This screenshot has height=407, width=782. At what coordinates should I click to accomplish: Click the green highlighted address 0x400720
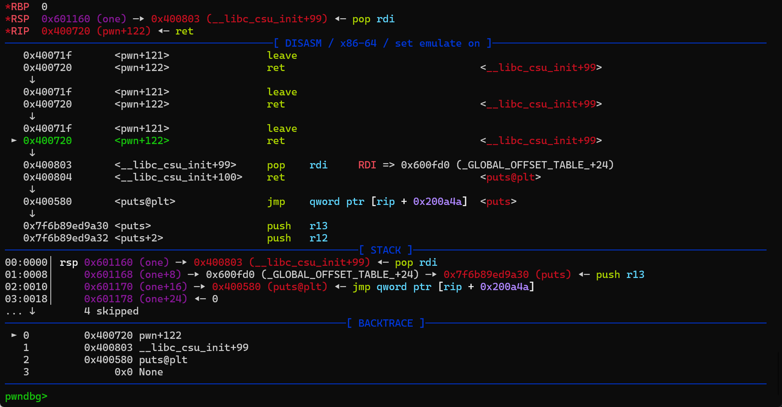point(48,141)
